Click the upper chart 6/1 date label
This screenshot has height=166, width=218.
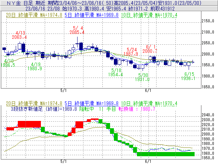coord(148,91)
